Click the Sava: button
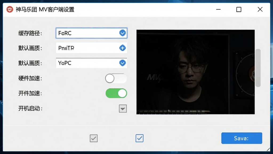Screen dimensions: 273x154 click(x=242, y=138)
